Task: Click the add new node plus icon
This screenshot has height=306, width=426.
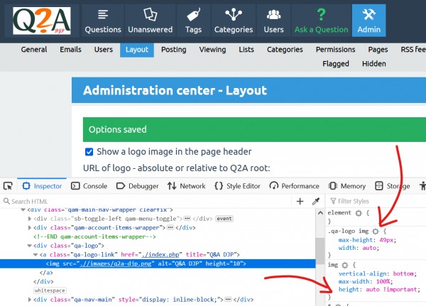Action: (x=300, y=202)
